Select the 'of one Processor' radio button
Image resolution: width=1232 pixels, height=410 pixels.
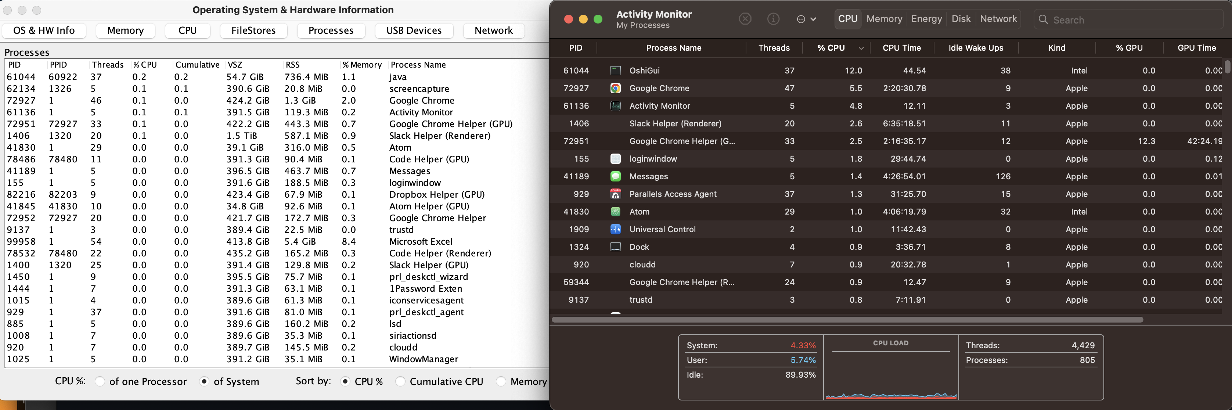pos(100,381)
